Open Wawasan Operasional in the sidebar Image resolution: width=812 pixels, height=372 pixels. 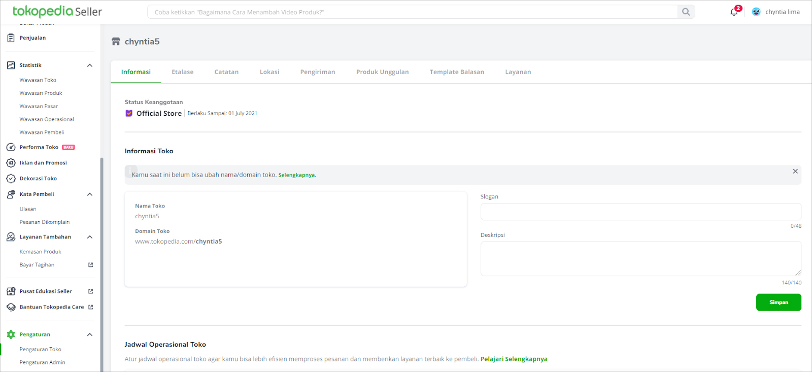pyautogui.click(x=47, y=120)
